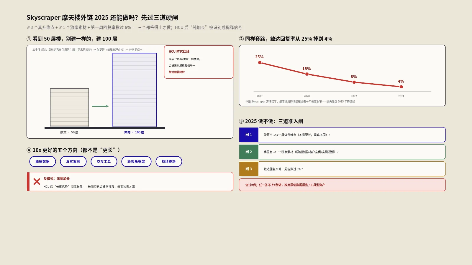Click the gate 1 question about 升维点
This screenshot has height=265, width=472.
point(297,135)
